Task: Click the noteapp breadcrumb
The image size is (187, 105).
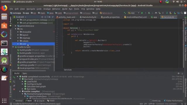Action: [15, 13]
